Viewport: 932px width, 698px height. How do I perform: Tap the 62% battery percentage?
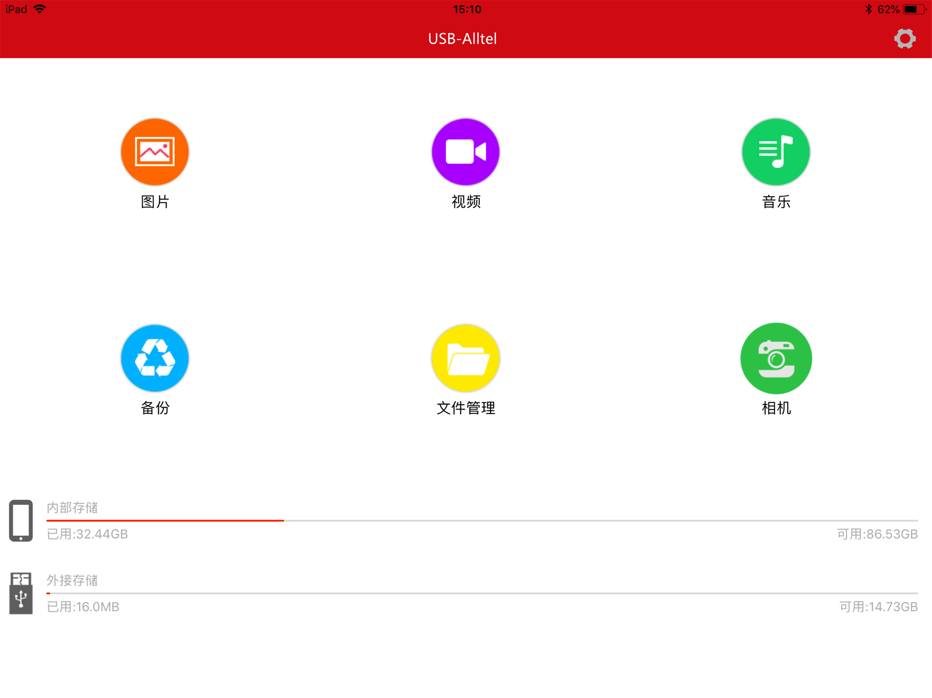click(888, 9)
